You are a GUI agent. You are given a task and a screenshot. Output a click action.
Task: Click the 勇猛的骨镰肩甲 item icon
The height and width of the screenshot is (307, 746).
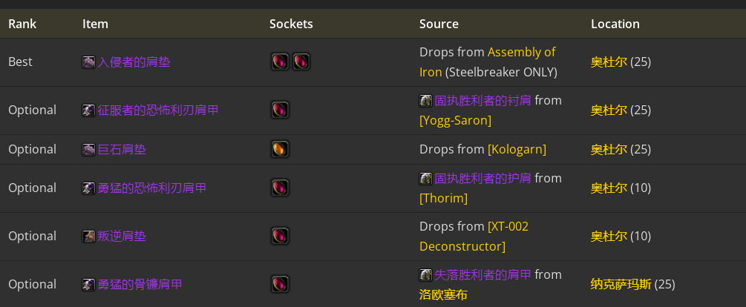88,285
